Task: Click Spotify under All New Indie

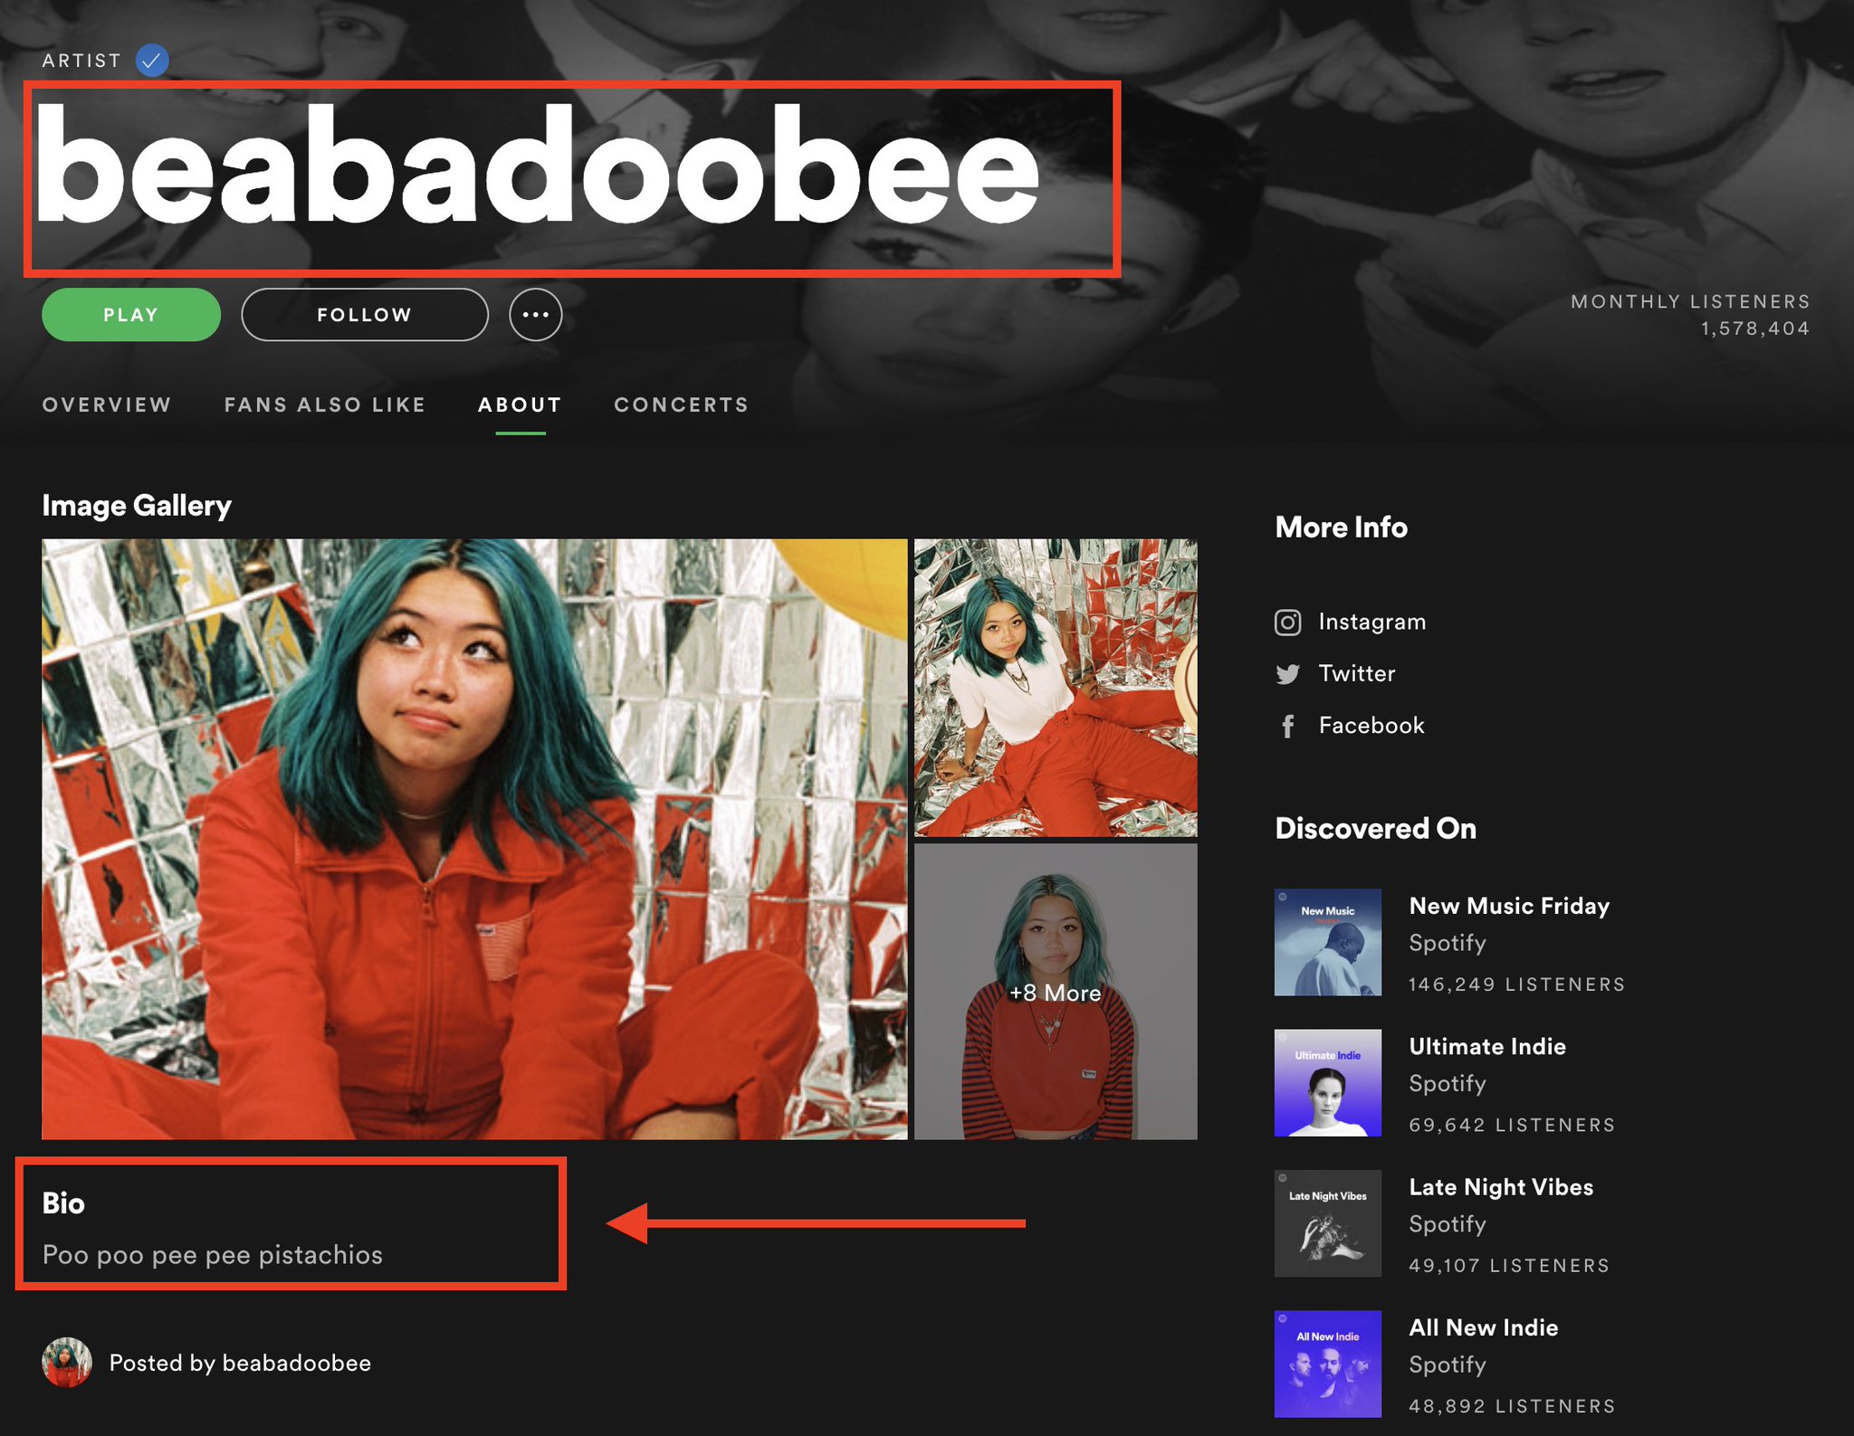Action: pos(1448,1365)
